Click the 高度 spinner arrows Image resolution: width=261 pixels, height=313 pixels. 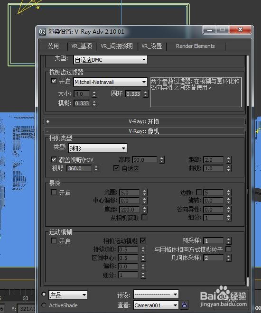(162, 160)
